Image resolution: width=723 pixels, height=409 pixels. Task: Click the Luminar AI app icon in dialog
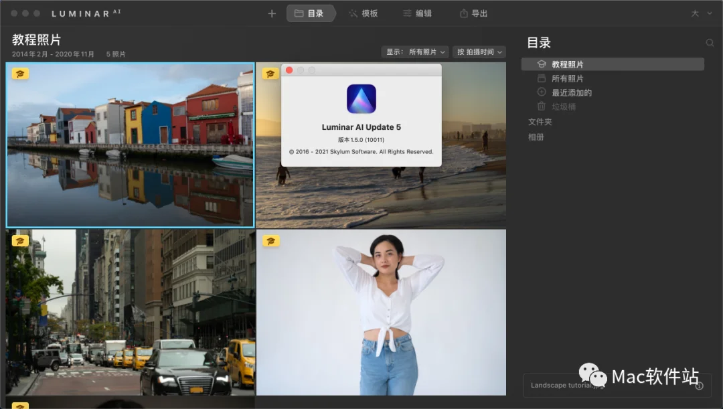pyautogui.click(x=361, y=98)
